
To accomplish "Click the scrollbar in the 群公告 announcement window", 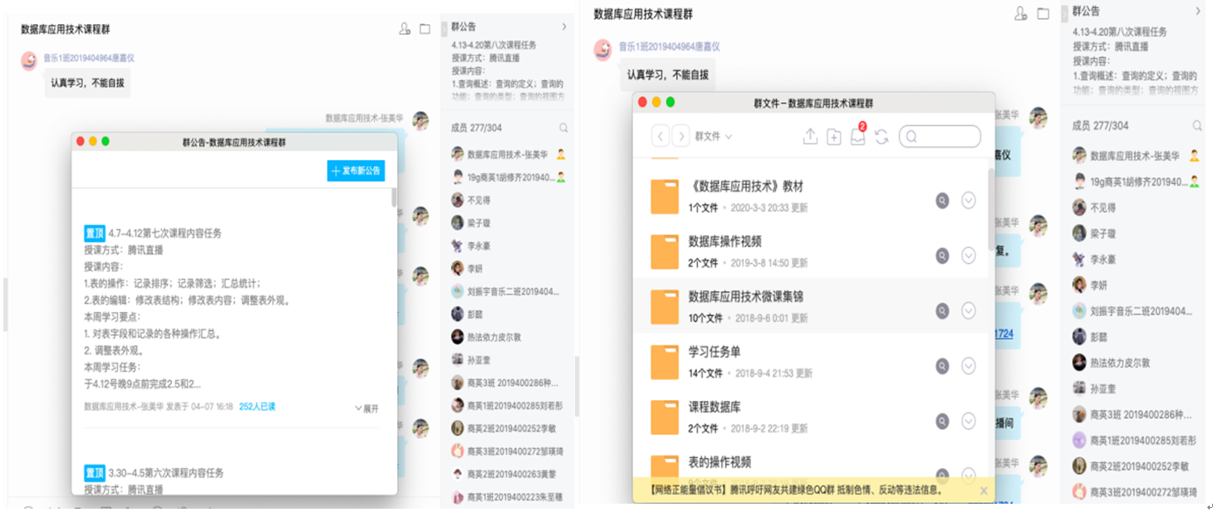I will click(x=394, y=198).
